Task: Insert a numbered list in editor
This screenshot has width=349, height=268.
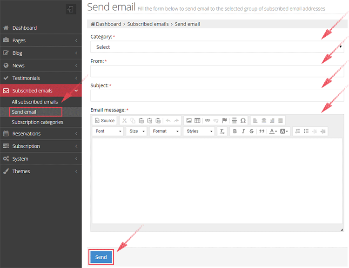Action: [x=298, y=131]
